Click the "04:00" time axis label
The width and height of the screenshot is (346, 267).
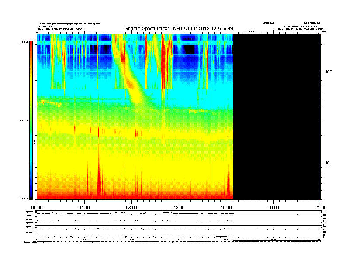[84, 208]
